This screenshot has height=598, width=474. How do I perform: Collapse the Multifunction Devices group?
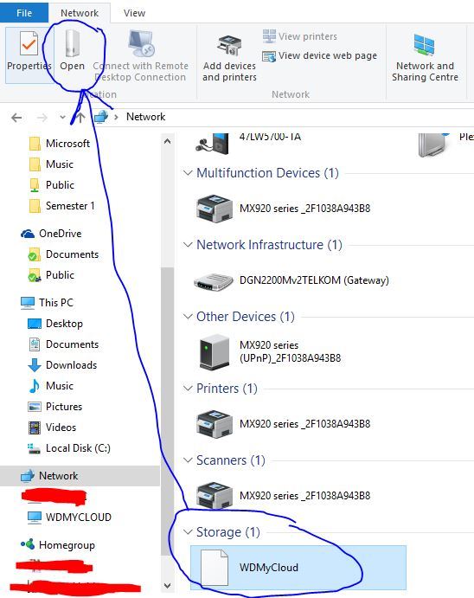[188, 173]
